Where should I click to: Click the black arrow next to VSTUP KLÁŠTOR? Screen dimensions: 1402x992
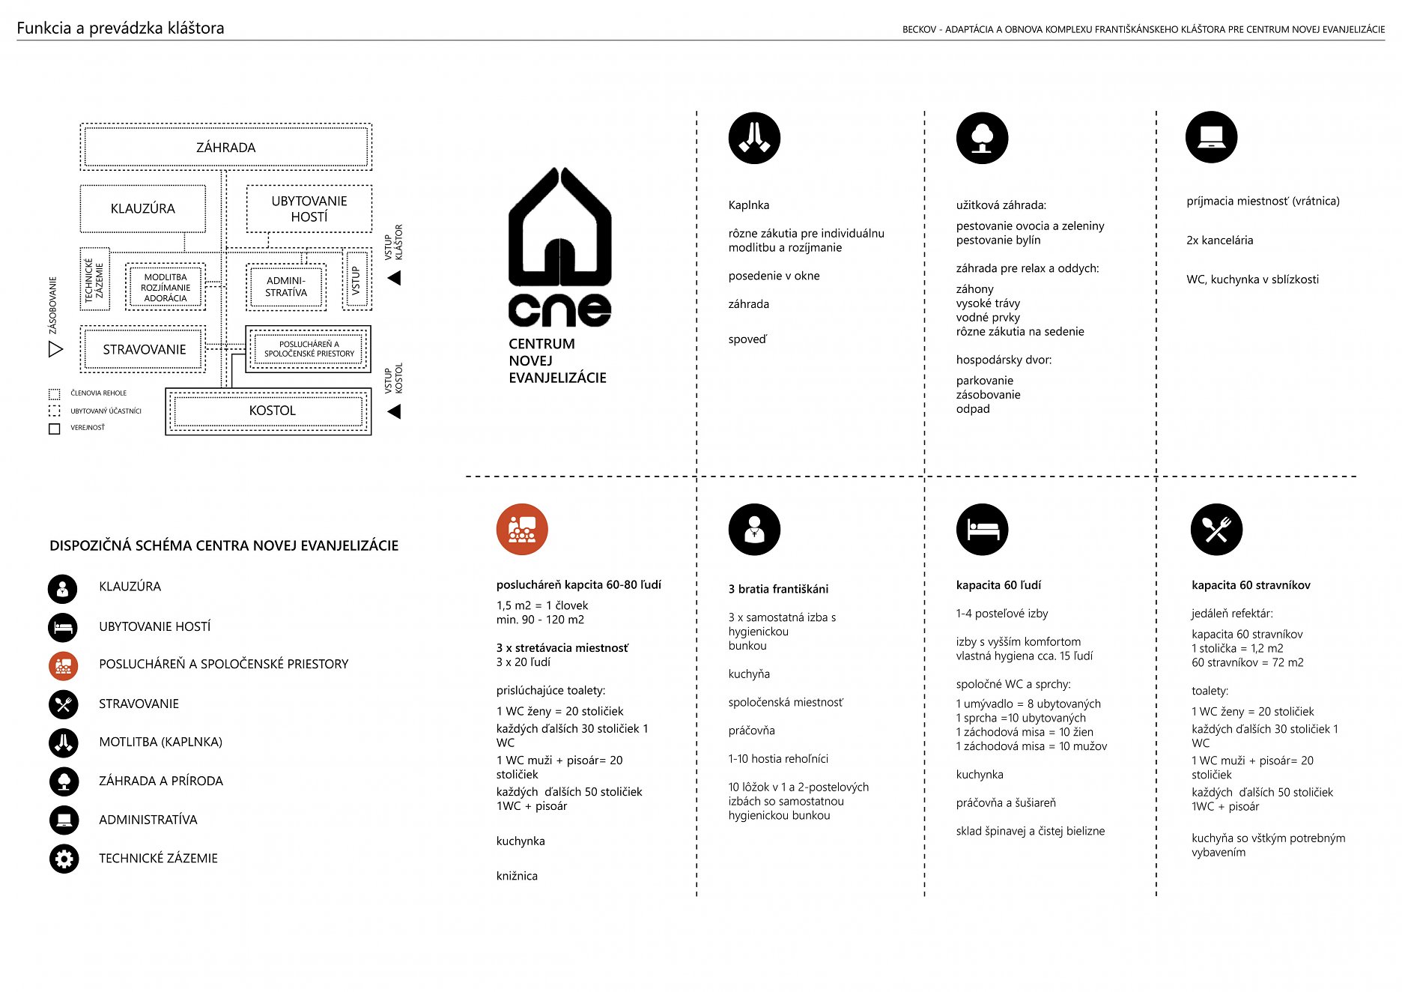coord(395,279)
